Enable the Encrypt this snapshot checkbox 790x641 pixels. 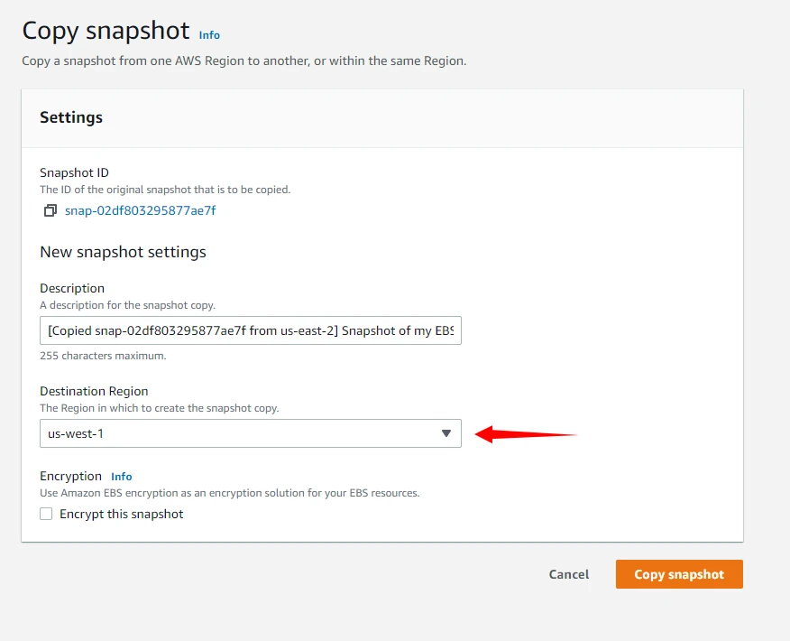point(46,515)
